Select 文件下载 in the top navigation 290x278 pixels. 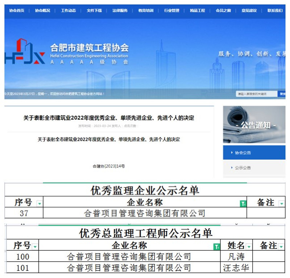click(x=94, y=11)
